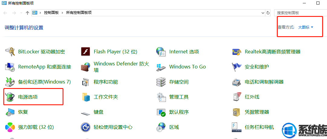The width and height of the screenshot is (327, 139).
Task: Go forward using the forward arrow
Action: tap(14, 13)
